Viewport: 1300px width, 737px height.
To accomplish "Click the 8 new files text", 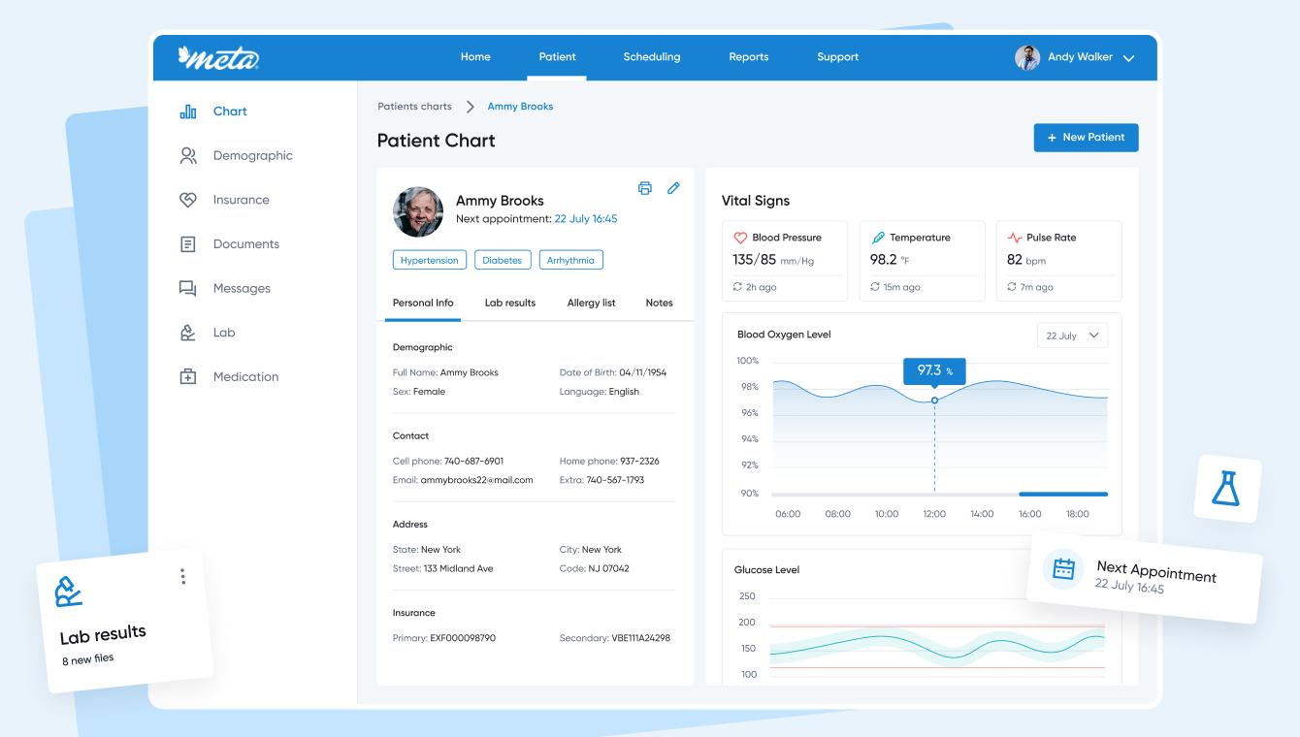I will click(87, 658).
